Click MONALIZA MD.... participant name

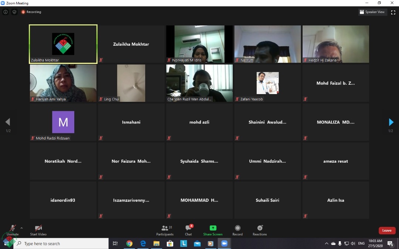(x=335, y=122)
